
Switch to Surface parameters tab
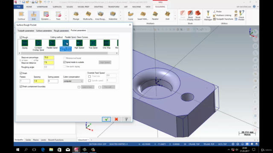44,31
